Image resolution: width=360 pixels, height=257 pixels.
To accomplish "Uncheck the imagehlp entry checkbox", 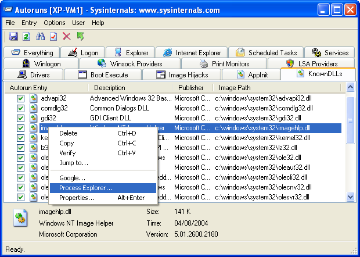I will coord(21,128).
